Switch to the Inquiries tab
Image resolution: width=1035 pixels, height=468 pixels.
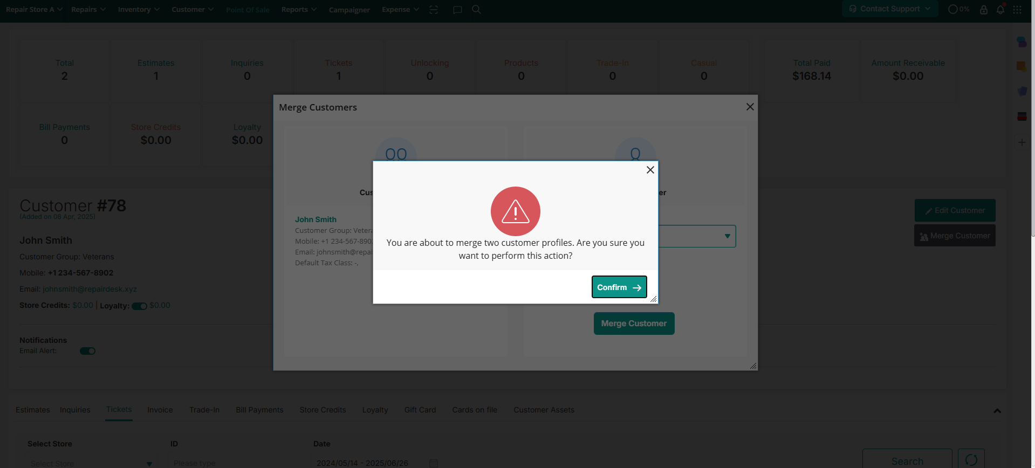75,410
